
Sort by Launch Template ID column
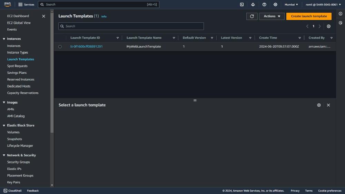tap(118, 38)
